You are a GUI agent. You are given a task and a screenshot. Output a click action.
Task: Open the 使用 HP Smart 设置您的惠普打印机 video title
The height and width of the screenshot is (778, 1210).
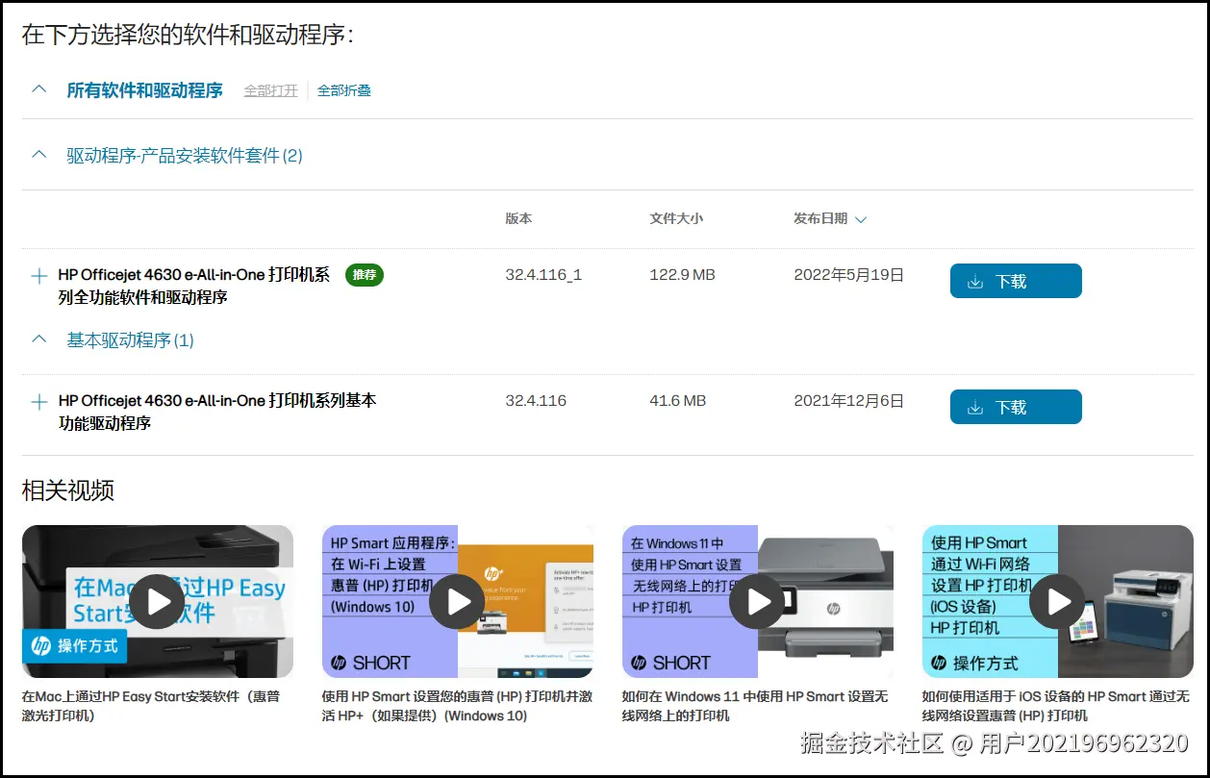pos(457,706)
